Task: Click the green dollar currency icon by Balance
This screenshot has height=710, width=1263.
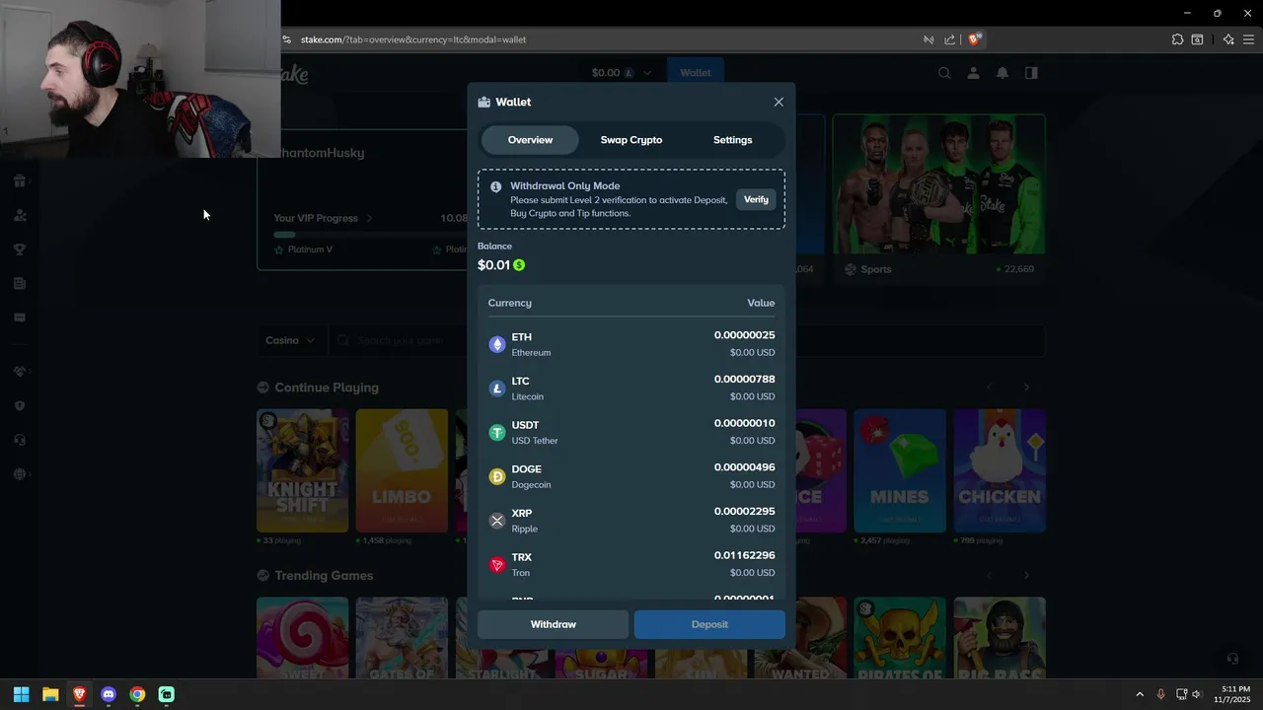Action: [x=519, y=265]
